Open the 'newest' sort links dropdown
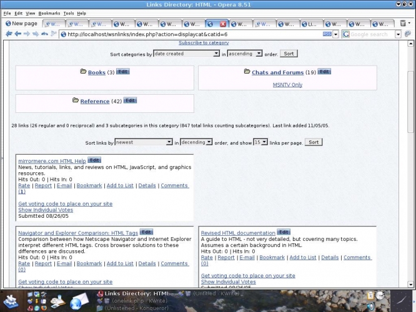Image resolution: width=416 pixels, height=312 pixels. pos(143,142)
